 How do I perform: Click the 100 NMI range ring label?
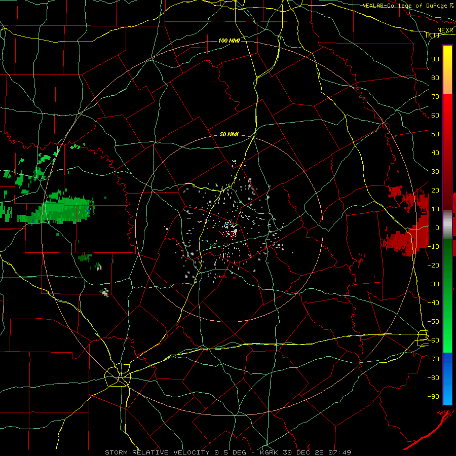[229, 41]
